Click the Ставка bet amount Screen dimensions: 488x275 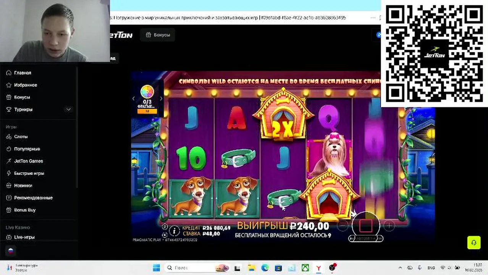[x=211, y=234]
